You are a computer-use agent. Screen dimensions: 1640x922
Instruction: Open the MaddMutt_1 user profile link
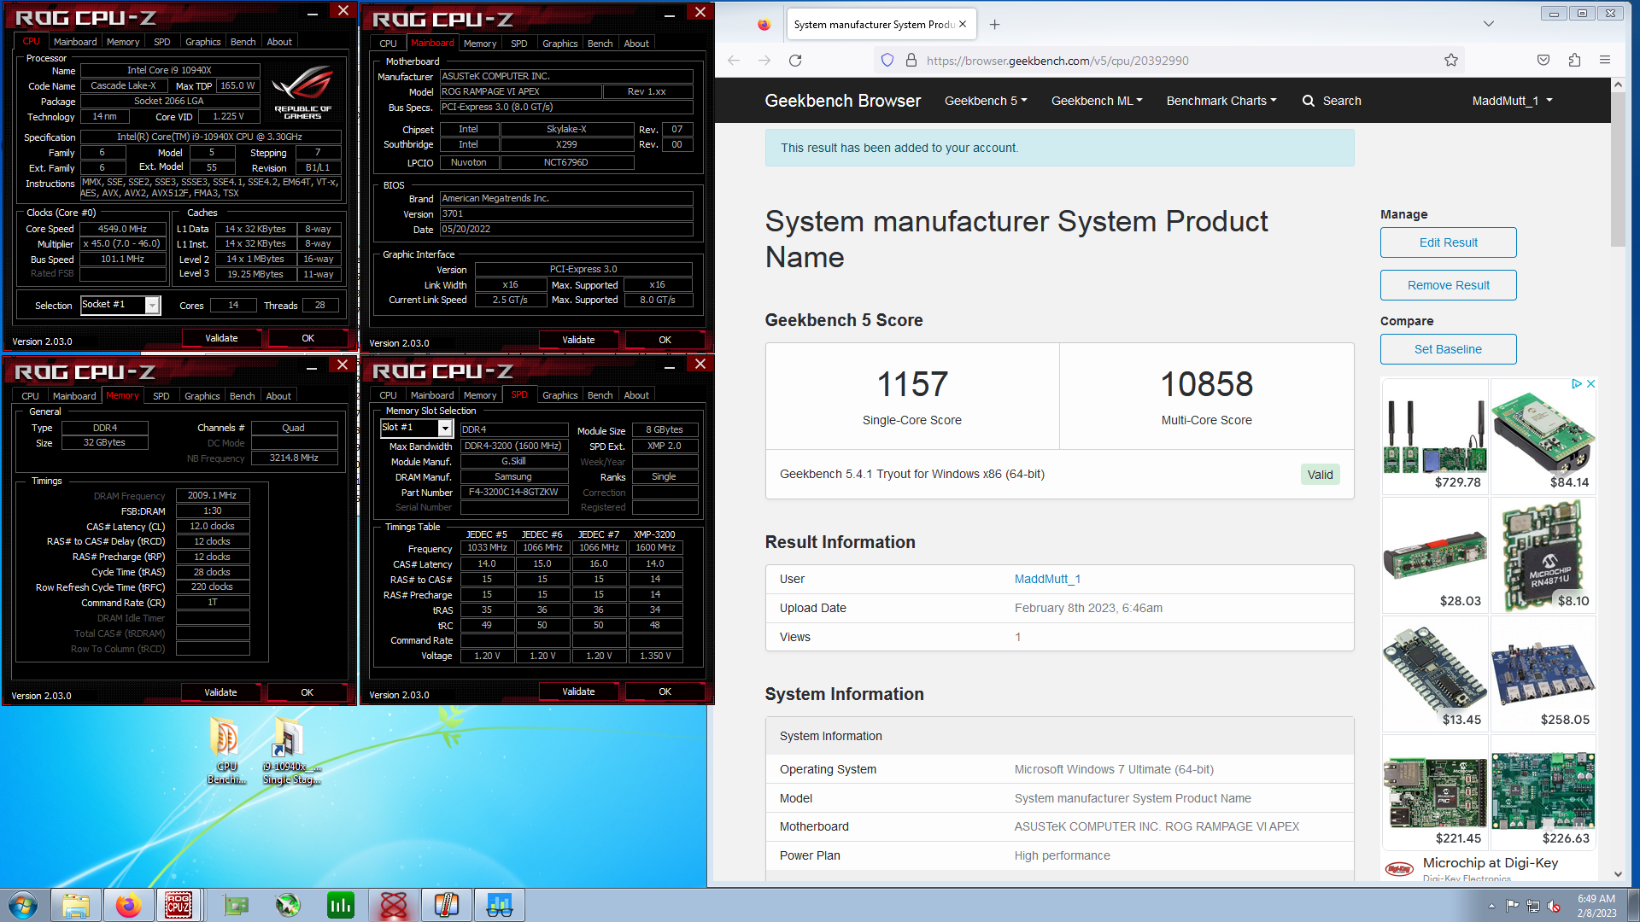1047,579
